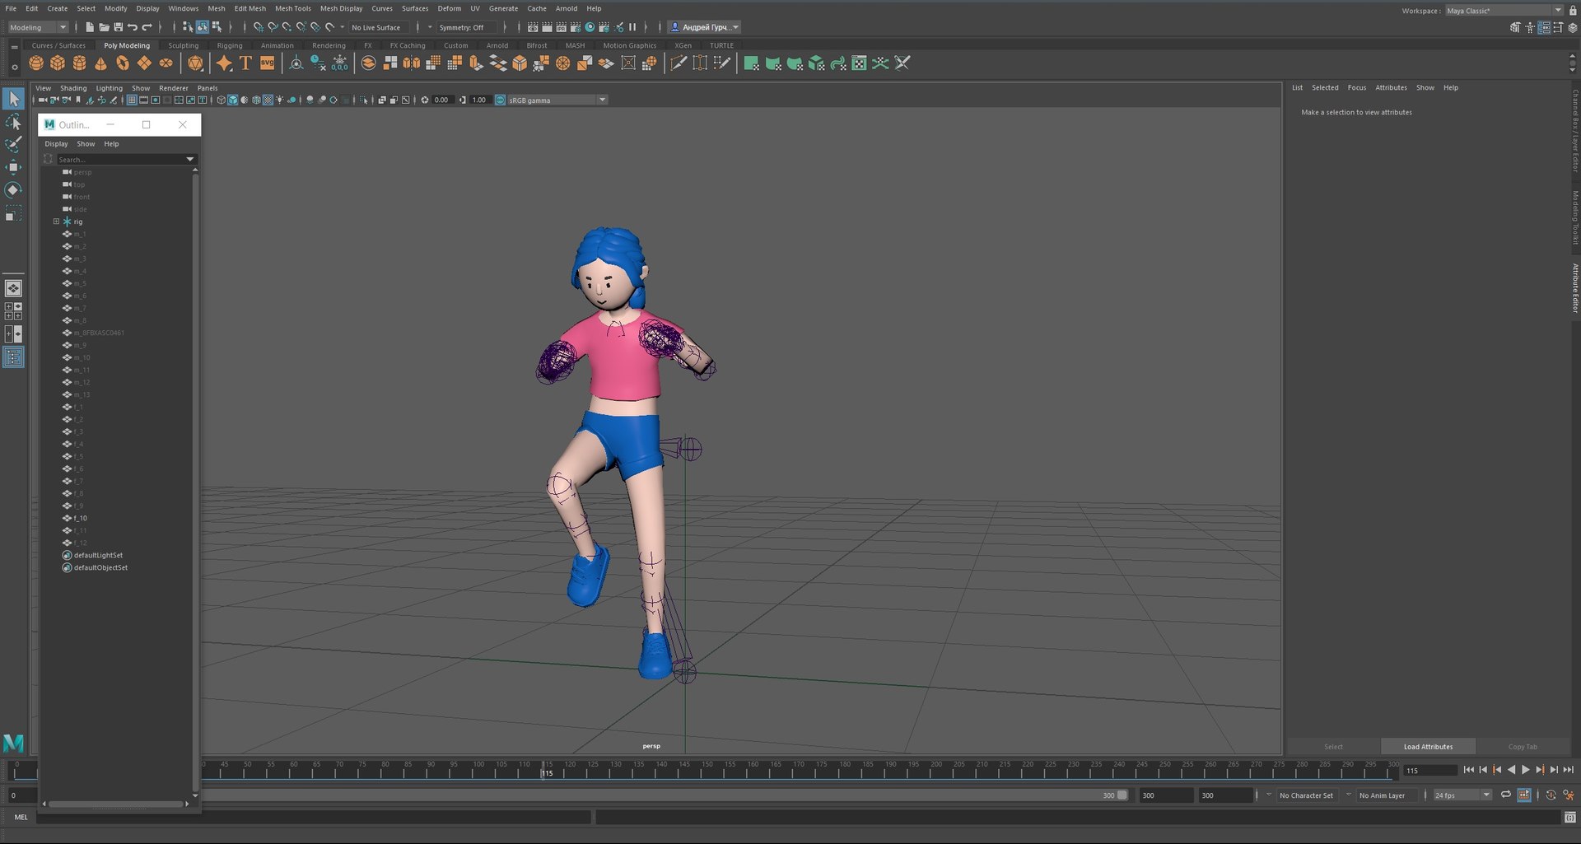Create a polygon sphere from the shelf
Image resolution: width=1581 pixels, height=844 pixels.
[x=36, y=63]
